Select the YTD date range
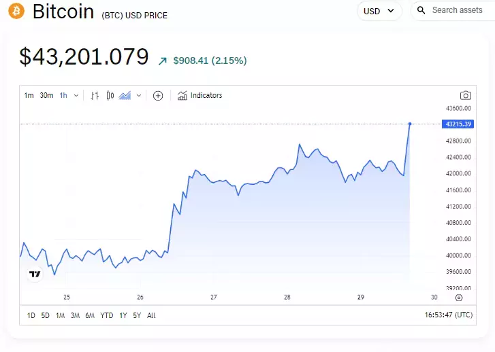The width and height of the screenshot is (495, 352). [x=107, y=315]
